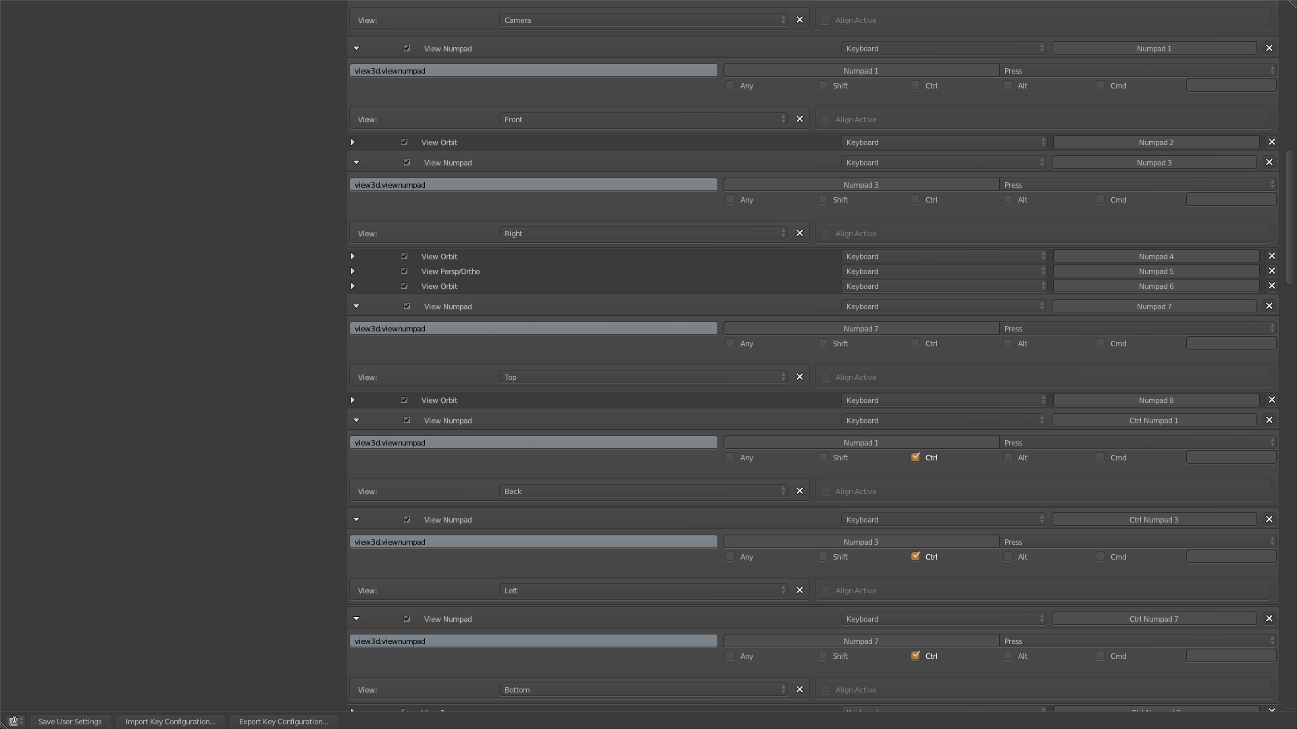Expand the View Orbit entry near Numpad 4
The width and height of the screenshot is (1297, 729).
point(354,257)
